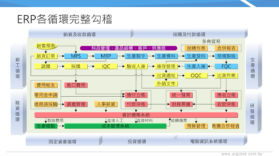
Task: Click the 採購 yellow box
Action: pyautogui.click(x=76, y=66)
